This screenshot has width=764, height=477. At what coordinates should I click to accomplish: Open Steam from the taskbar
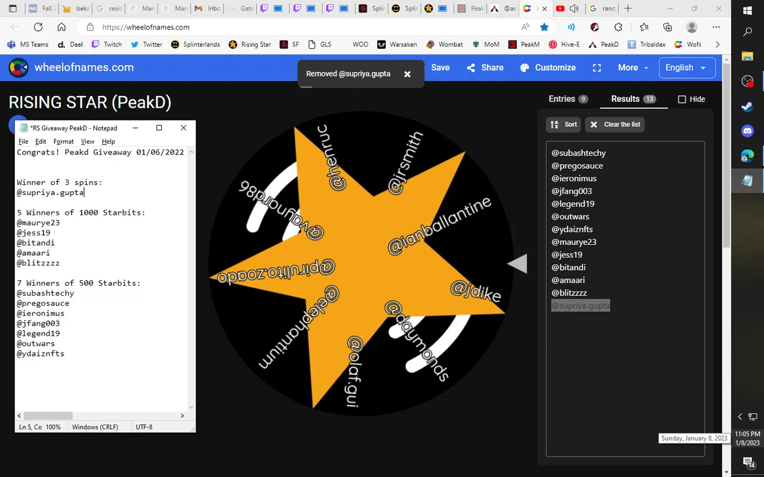[x=747, y=107]
